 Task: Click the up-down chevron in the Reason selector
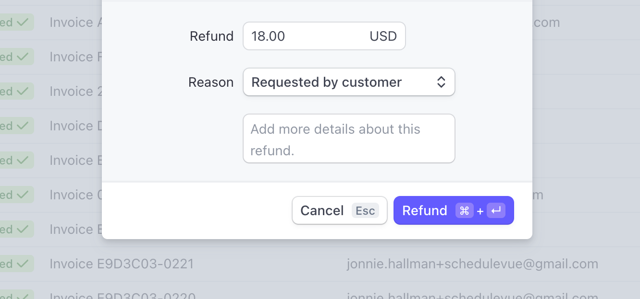click(441, 82)
